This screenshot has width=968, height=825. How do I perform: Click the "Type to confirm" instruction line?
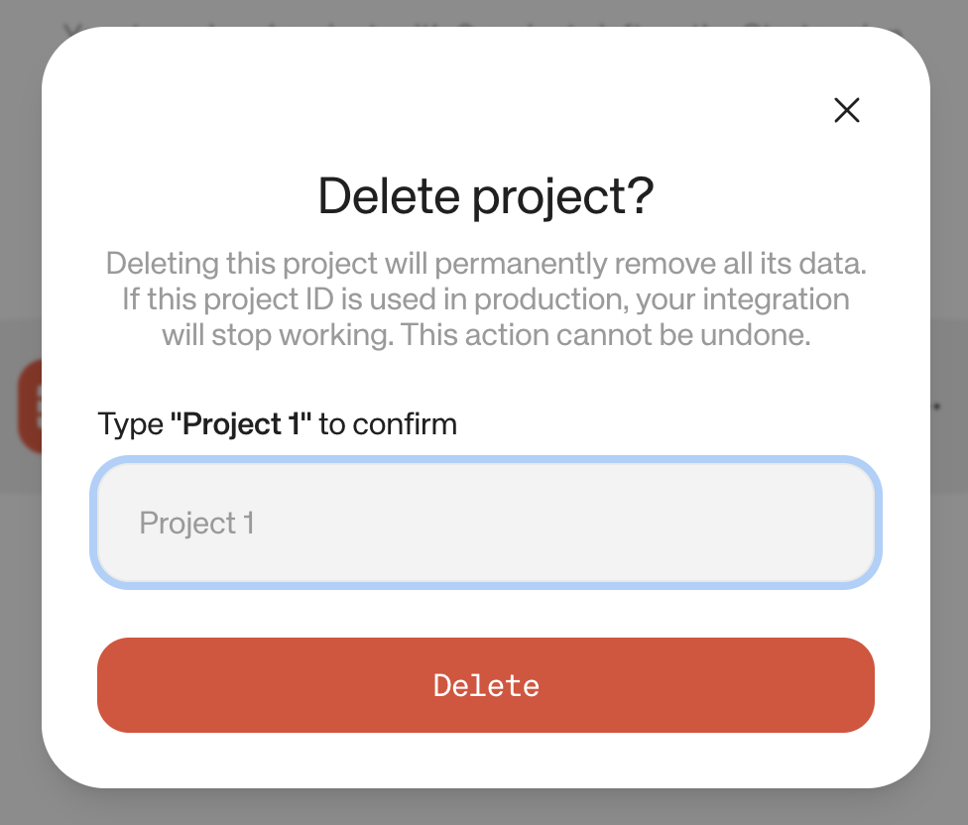tap(277, 423)
